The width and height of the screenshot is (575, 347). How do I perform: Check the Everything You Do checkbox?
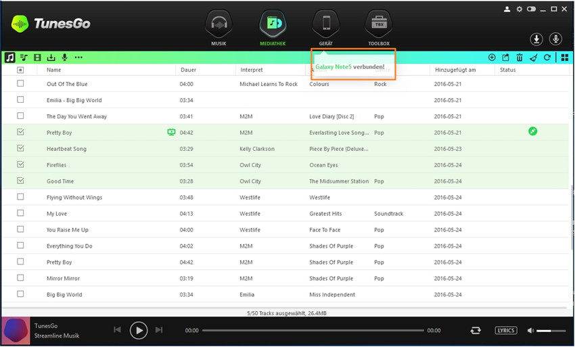20,245
